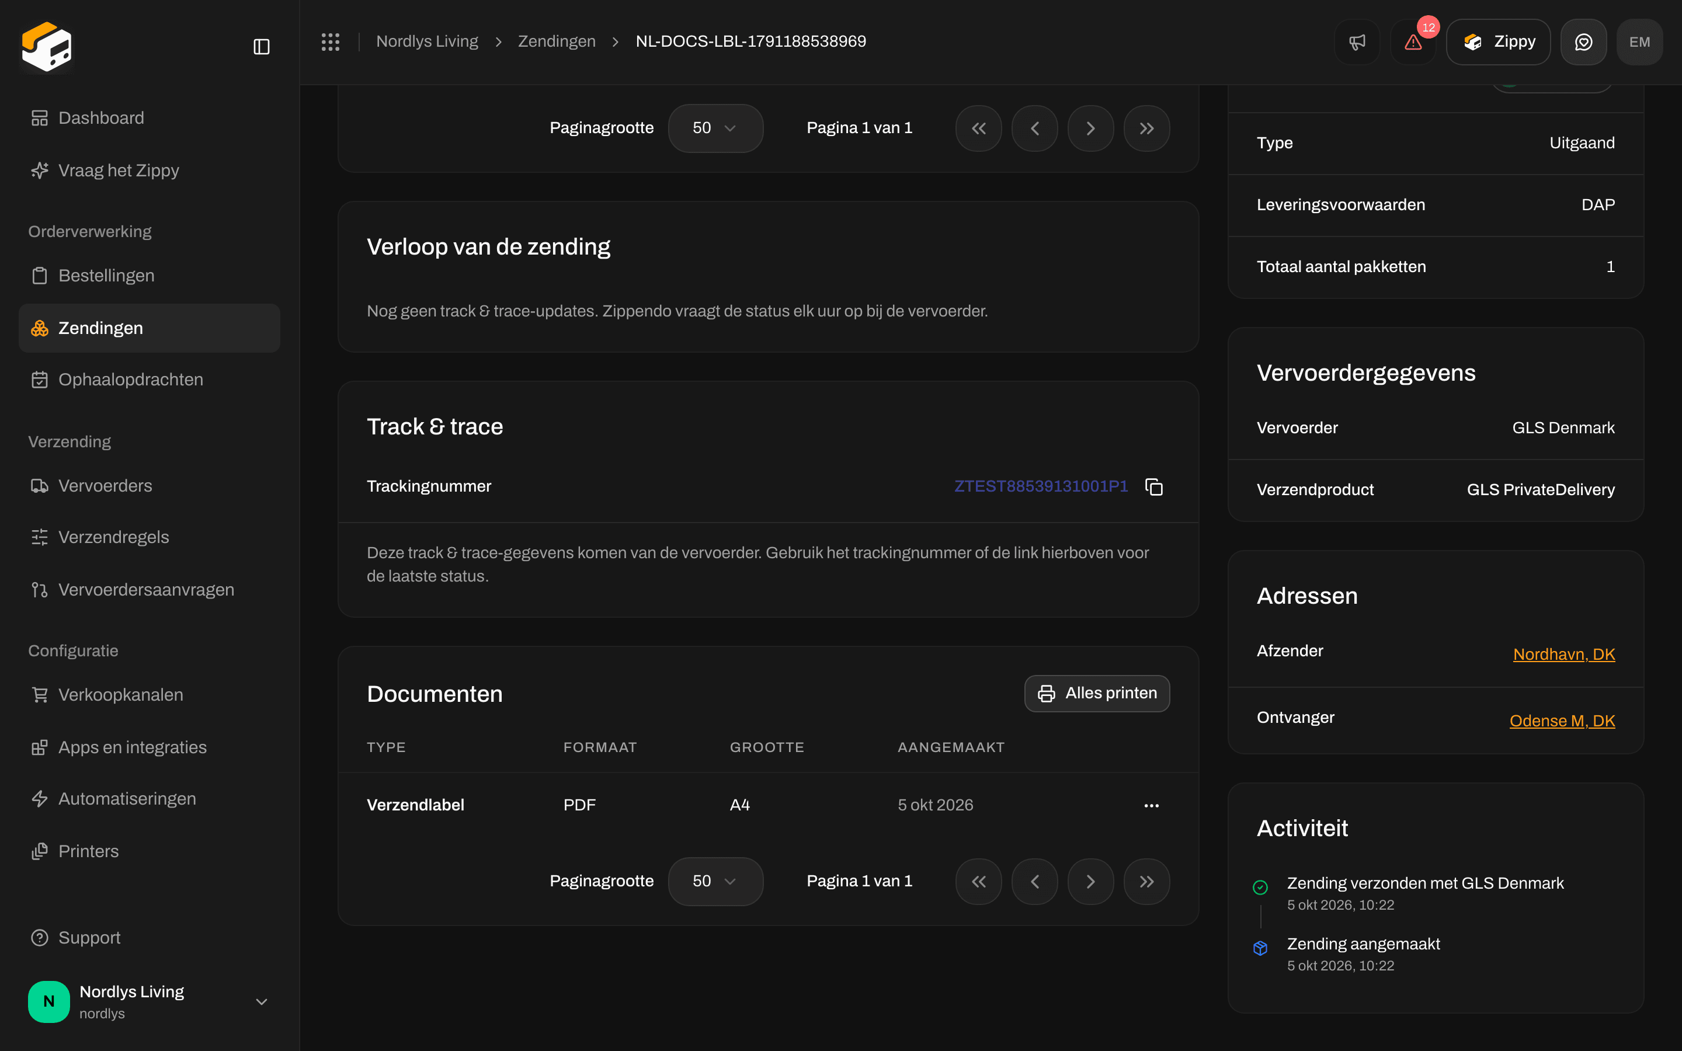Open Documenten Paginagrootte 50 dropdown
This screenshot has height=1051, width=1682.
pyautogui.click(x=715, y=882)
